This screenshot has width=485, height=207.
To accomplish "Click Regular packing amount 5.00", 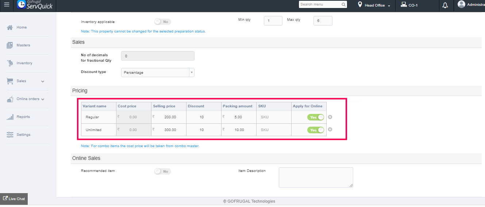I will tap(239, 117).
